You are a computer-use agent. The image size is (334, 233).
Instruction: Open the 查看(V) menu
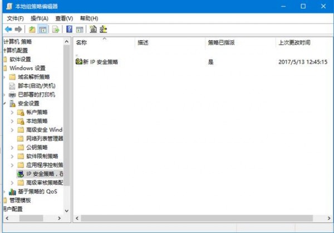point(64,18)
